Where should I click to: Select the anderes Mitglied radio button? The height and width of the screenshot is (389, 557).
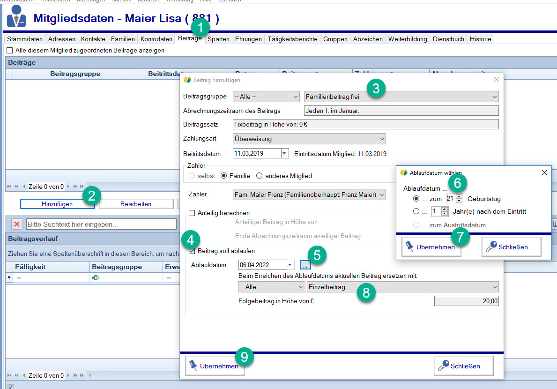tap(259, 176)
